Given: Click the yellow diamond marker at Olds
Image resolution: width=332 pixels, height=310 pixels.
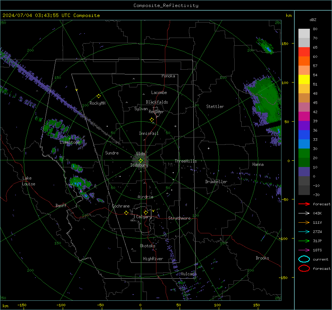Looking at the screenshot, I should pos(141,161).
